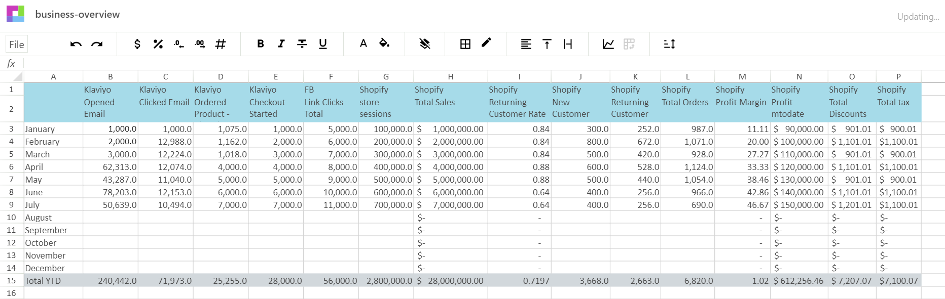Image resolution: width=945 pixels, height=299 pixels.
Task: Click the Updating... status text
Action: [918, 17]
